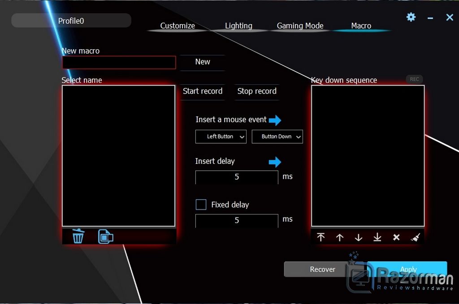Click the Start record button
The image size is (459, 304).
[x=203, y=91]
